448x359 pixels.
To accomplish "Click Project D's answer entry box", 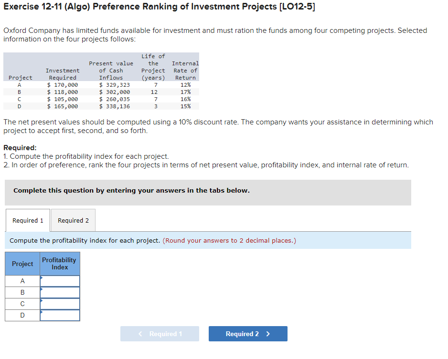I will [61, 315].
